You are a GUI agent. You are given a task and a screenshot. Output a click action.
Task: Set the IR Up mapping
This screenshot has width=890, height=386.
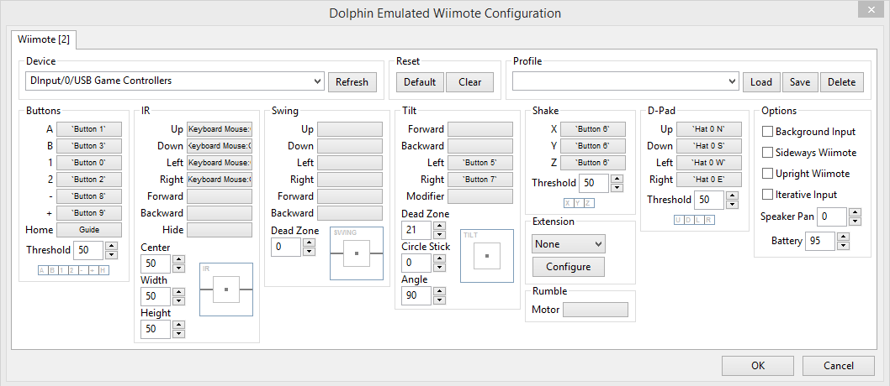(220, 129)
